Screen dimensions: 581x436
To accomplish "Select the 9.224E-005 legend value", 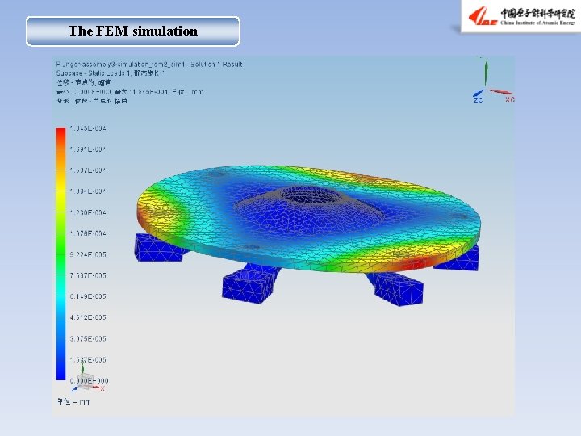I will (88, 254).
